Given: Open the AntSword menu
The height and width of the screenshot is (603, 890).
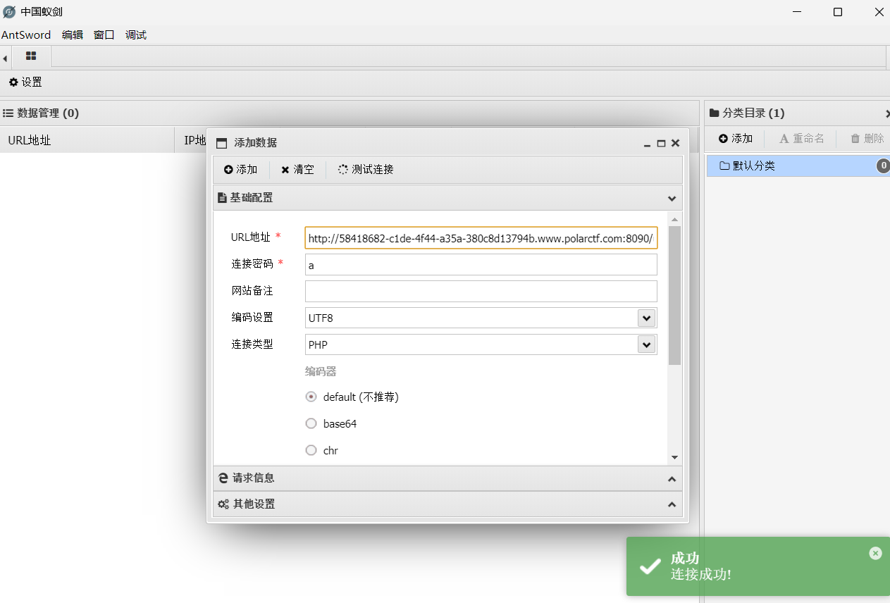Looking at the screenshot, I should [x=26, y=35].
